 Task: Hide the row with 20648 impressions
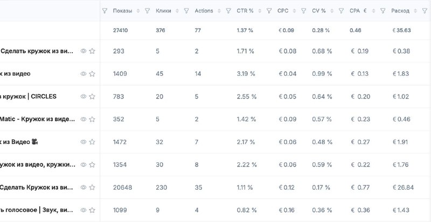(x=84, y=188)
